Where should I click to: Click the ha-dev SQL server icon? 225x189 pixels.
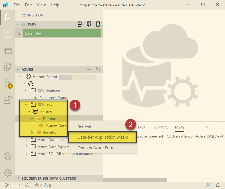click(x=36, y=111)
